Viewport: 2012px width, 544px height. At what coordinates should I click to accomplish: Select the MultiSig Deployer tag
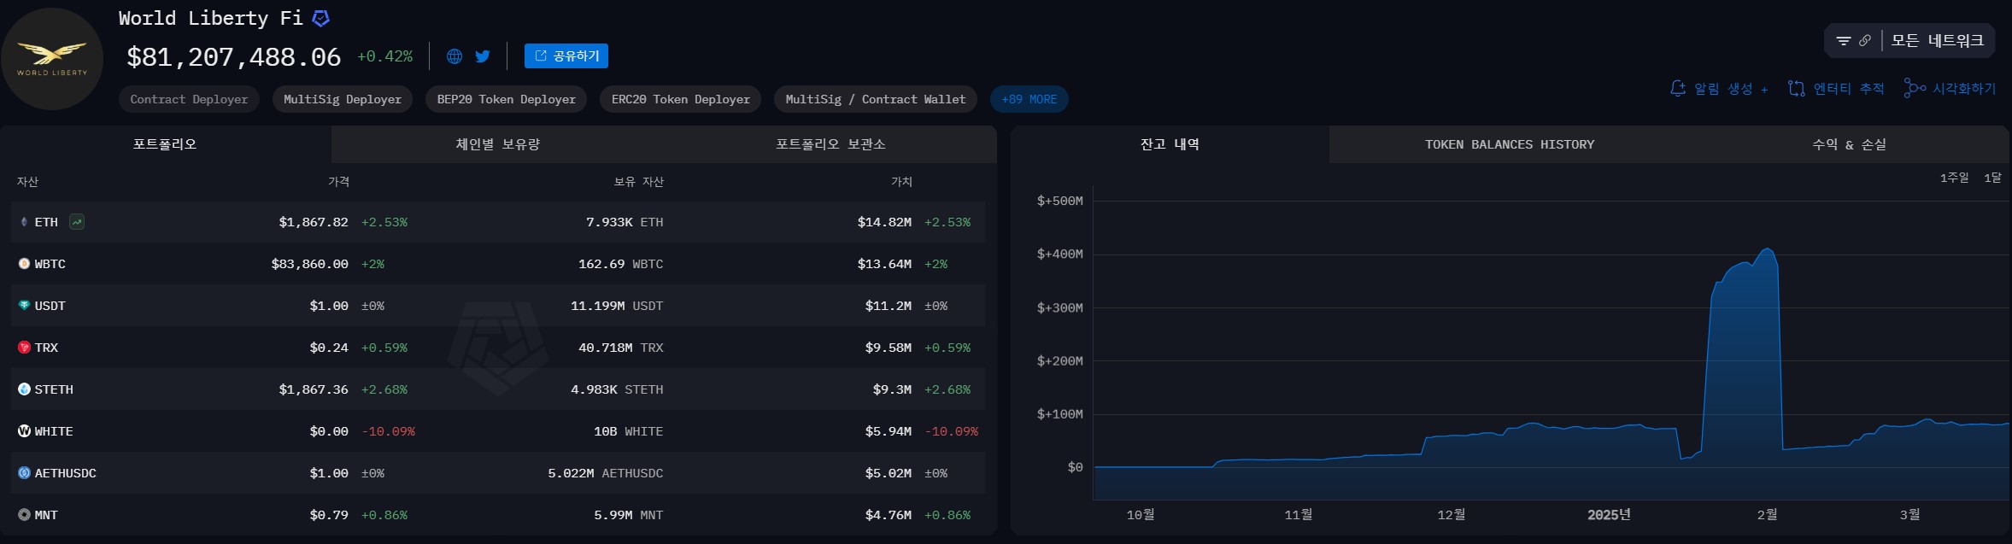[x=343, y=99]
